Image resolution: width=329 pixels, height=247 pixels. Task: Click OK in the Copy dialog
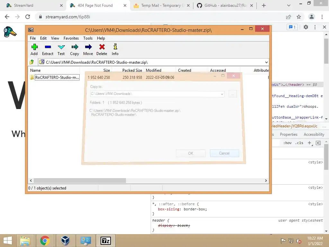(x=191, y=153)
